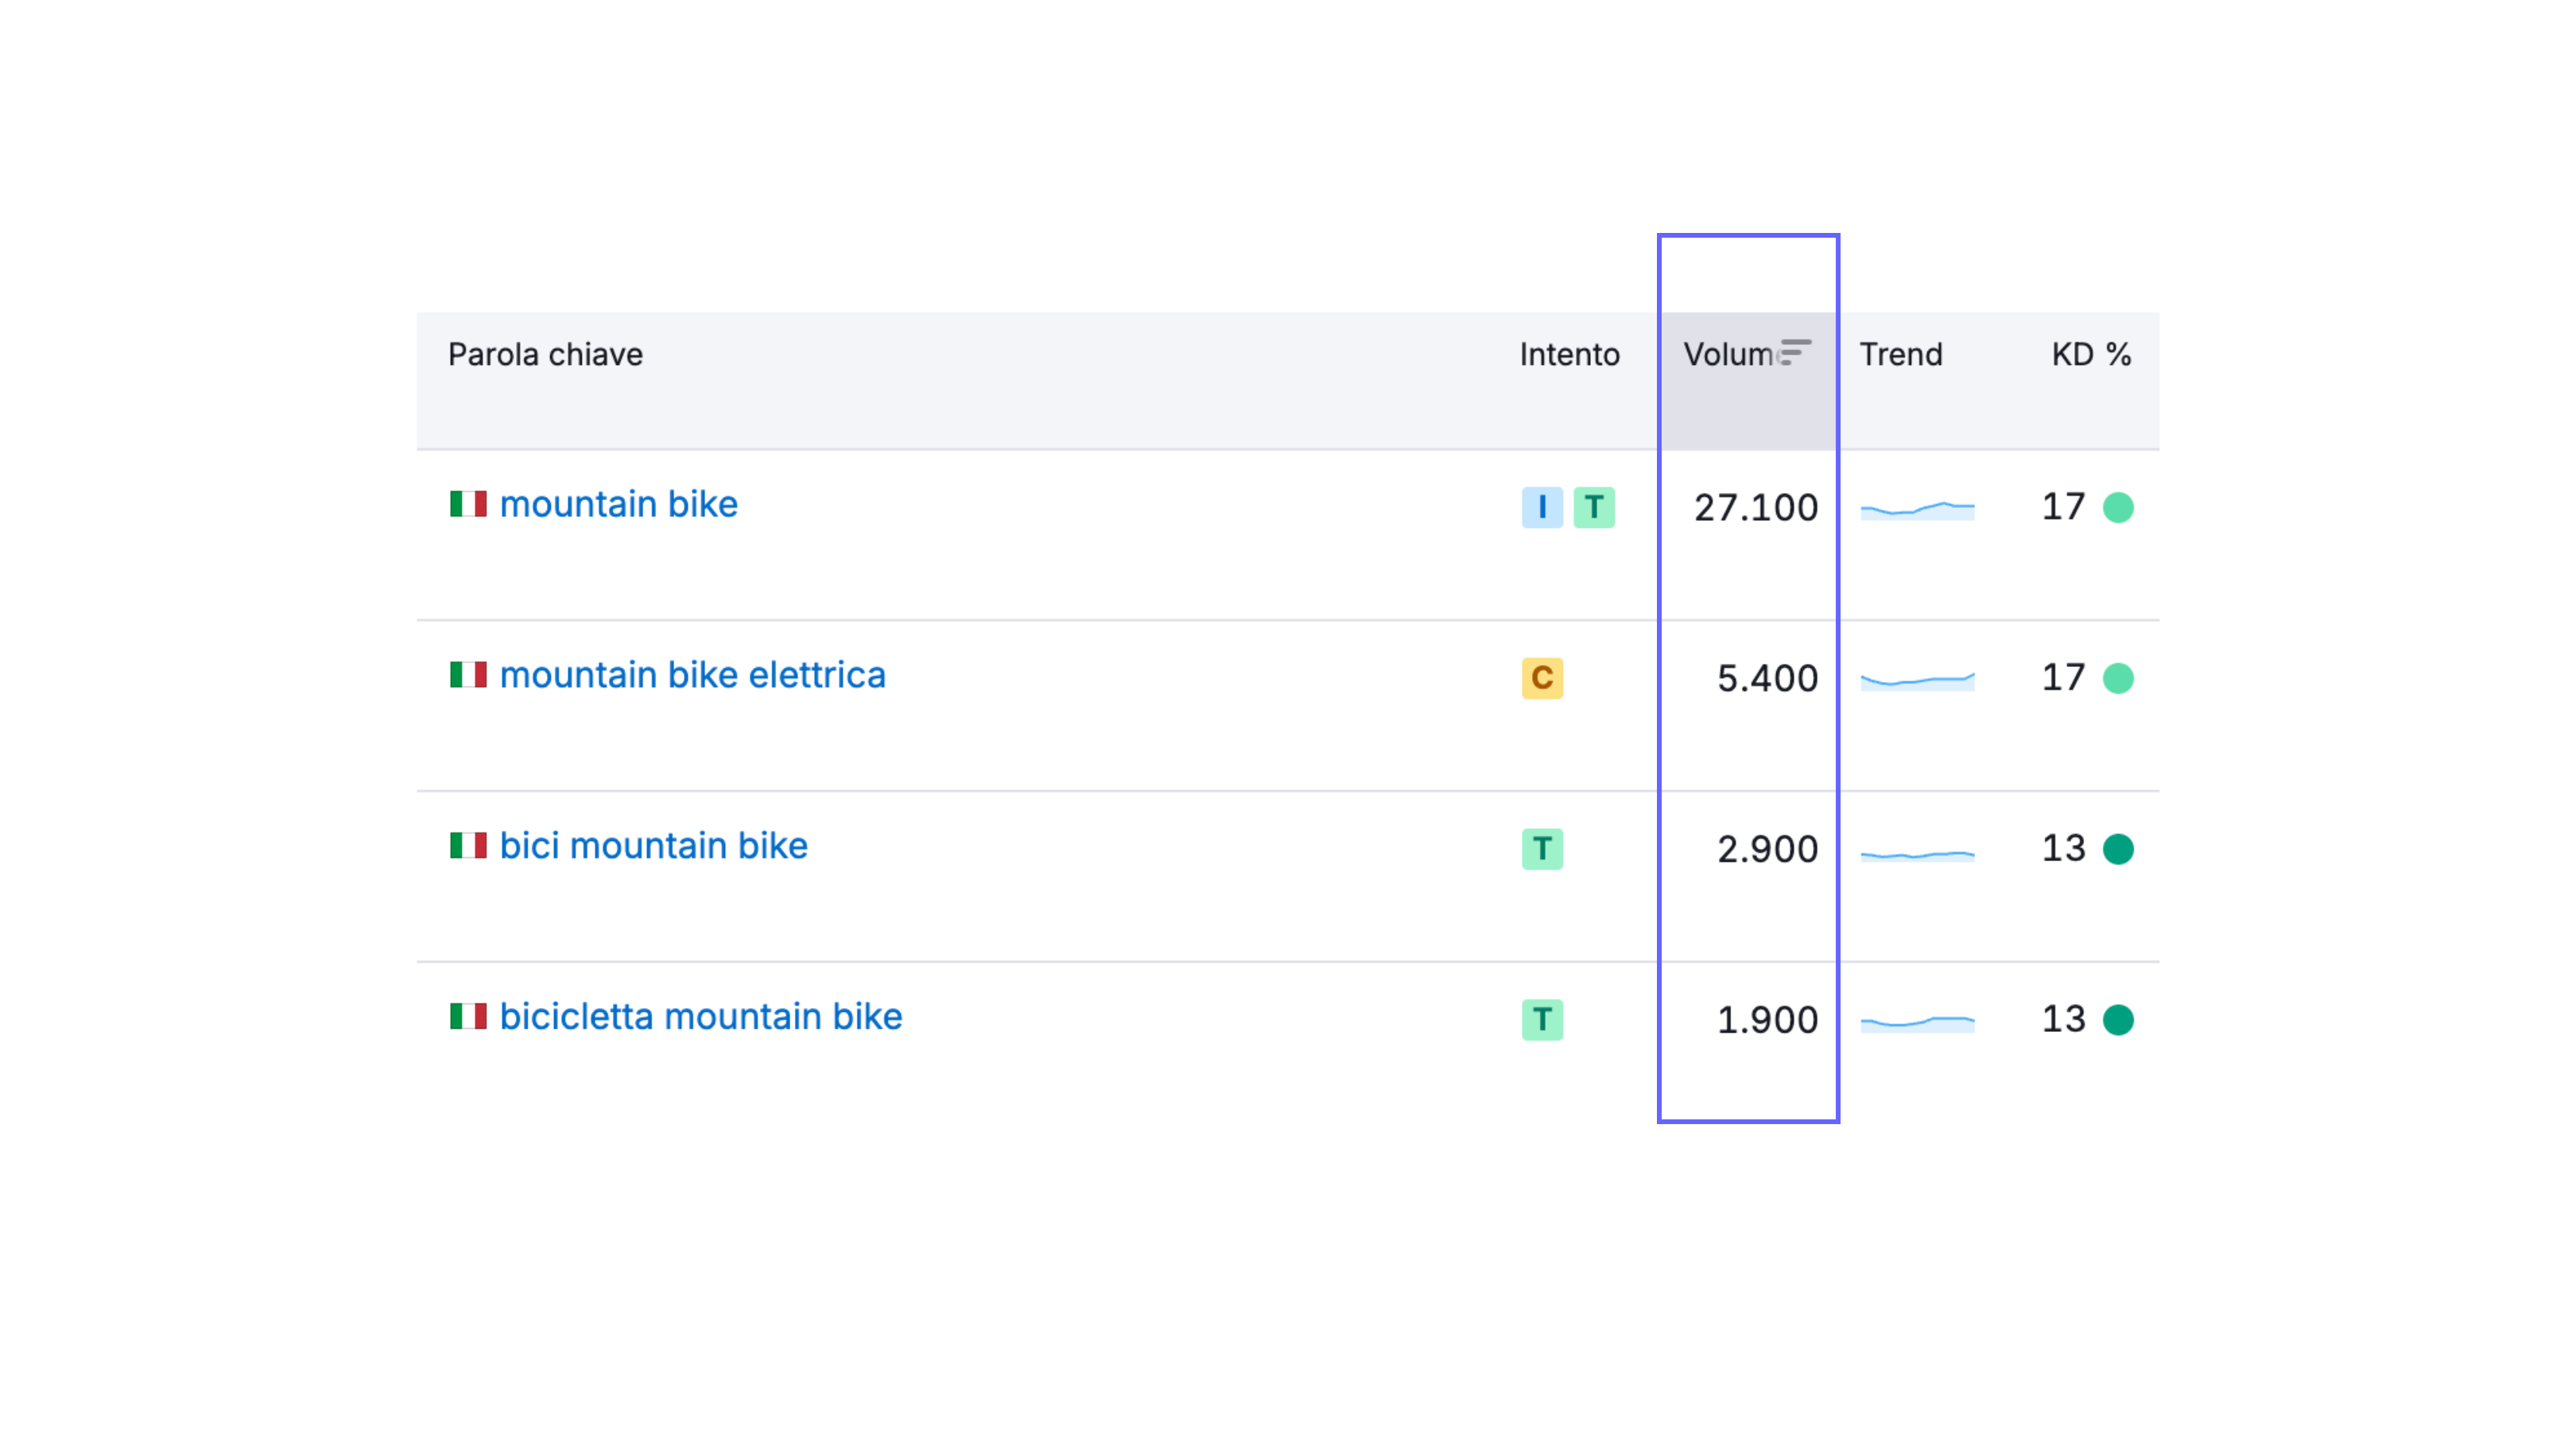The image size is (2576, 1431).
Task: Click the trend sparkline for mountain bike
Action: pos(1917,510)
